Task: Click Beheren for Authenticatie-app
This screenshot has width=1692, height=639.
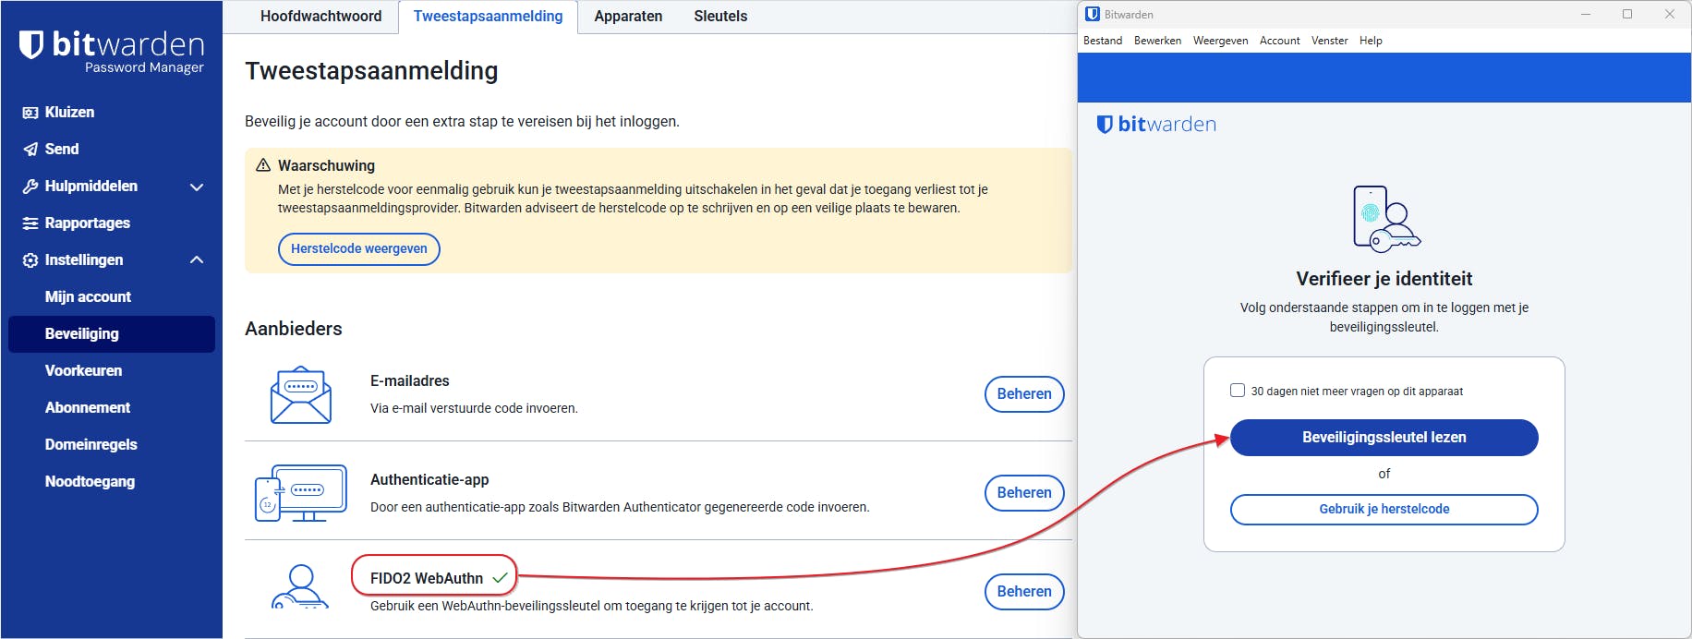Action: click(1024, 493)
